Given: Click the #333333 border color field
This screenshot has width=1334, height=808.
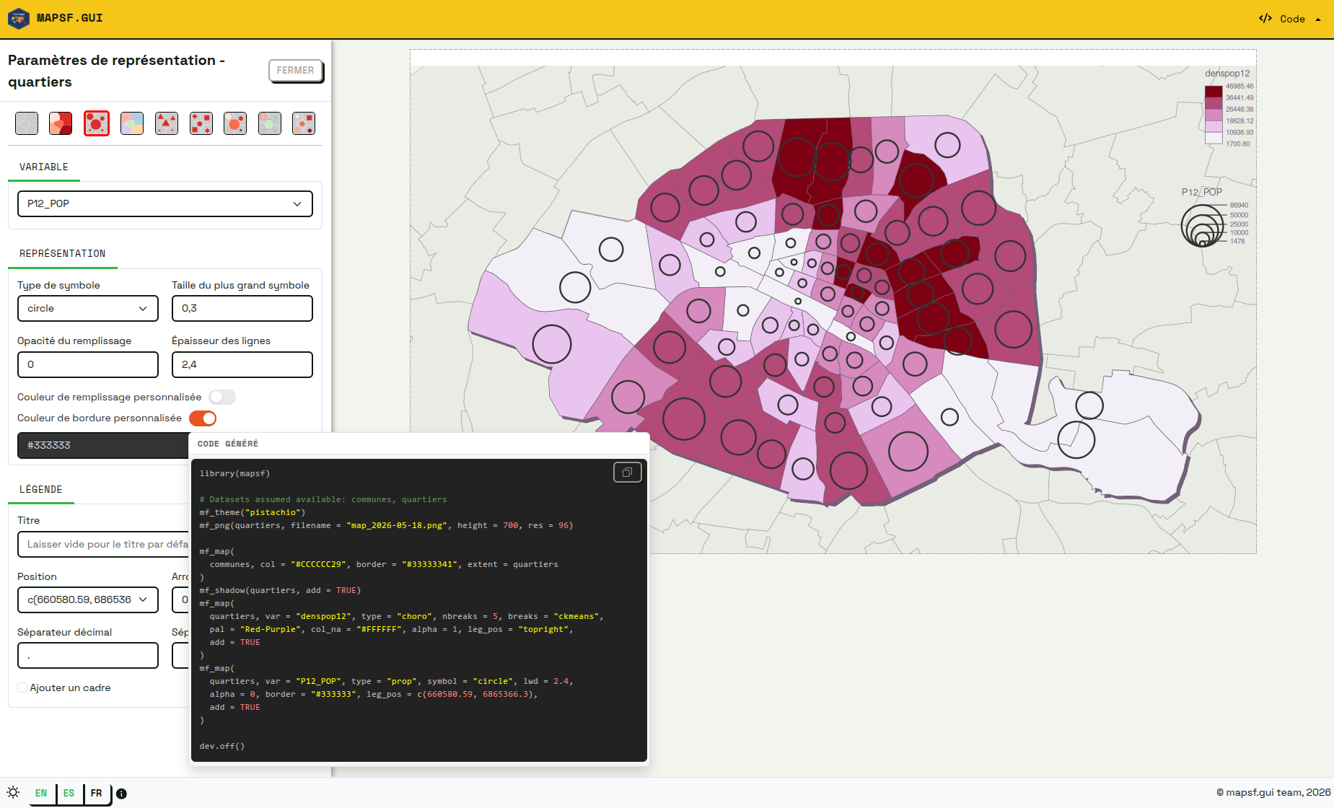Looking at the screenshot, I should click(x=103, y=445).
